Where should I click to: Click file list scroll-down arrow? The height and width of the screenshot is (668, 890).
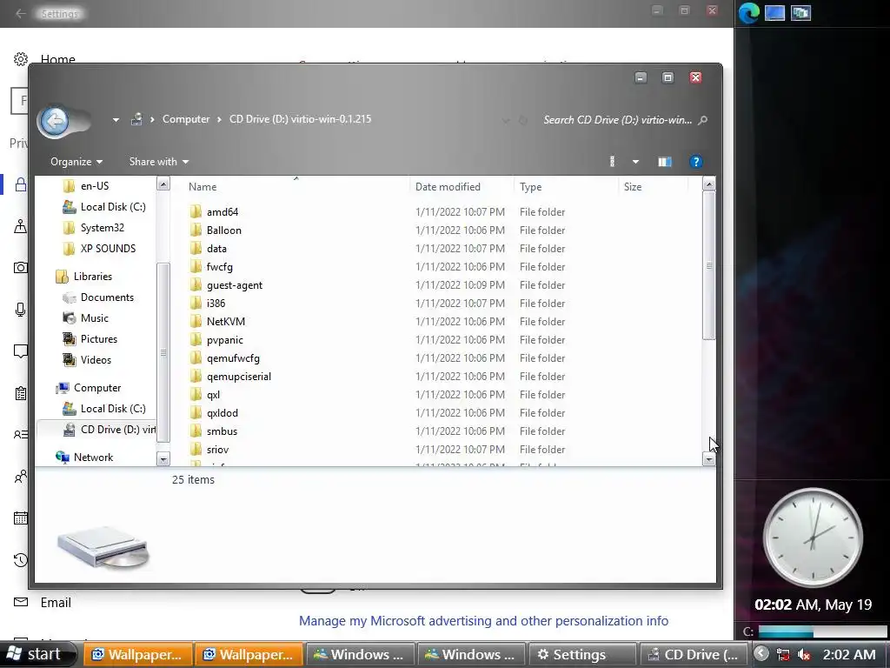pyautogui.click(x=708, y=459)
